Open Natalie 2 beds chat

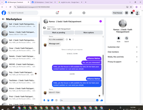[19, 57]
